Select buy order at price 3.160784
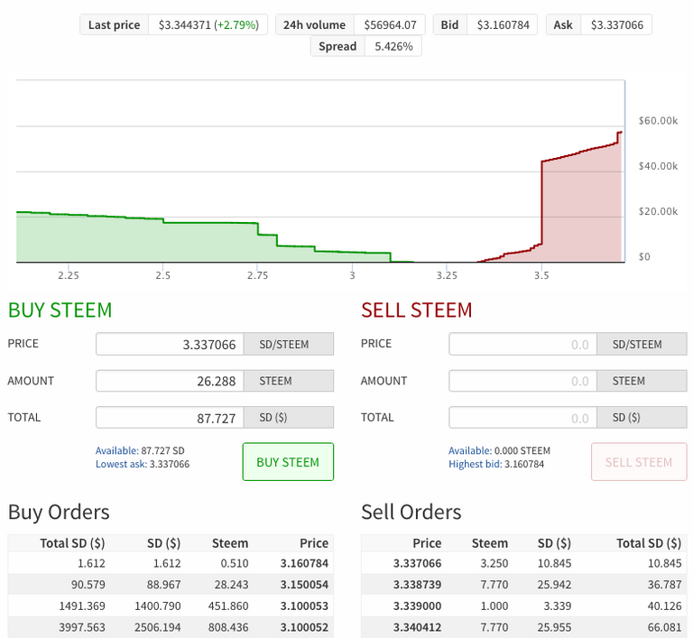Image resolution: width=693 pixels, height=638 pixels. pos(171,563)
